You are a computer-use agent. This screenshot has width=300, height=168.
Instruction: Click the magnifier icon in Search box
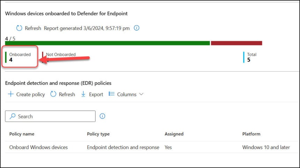pyautogui.click(x=13, y=116)
